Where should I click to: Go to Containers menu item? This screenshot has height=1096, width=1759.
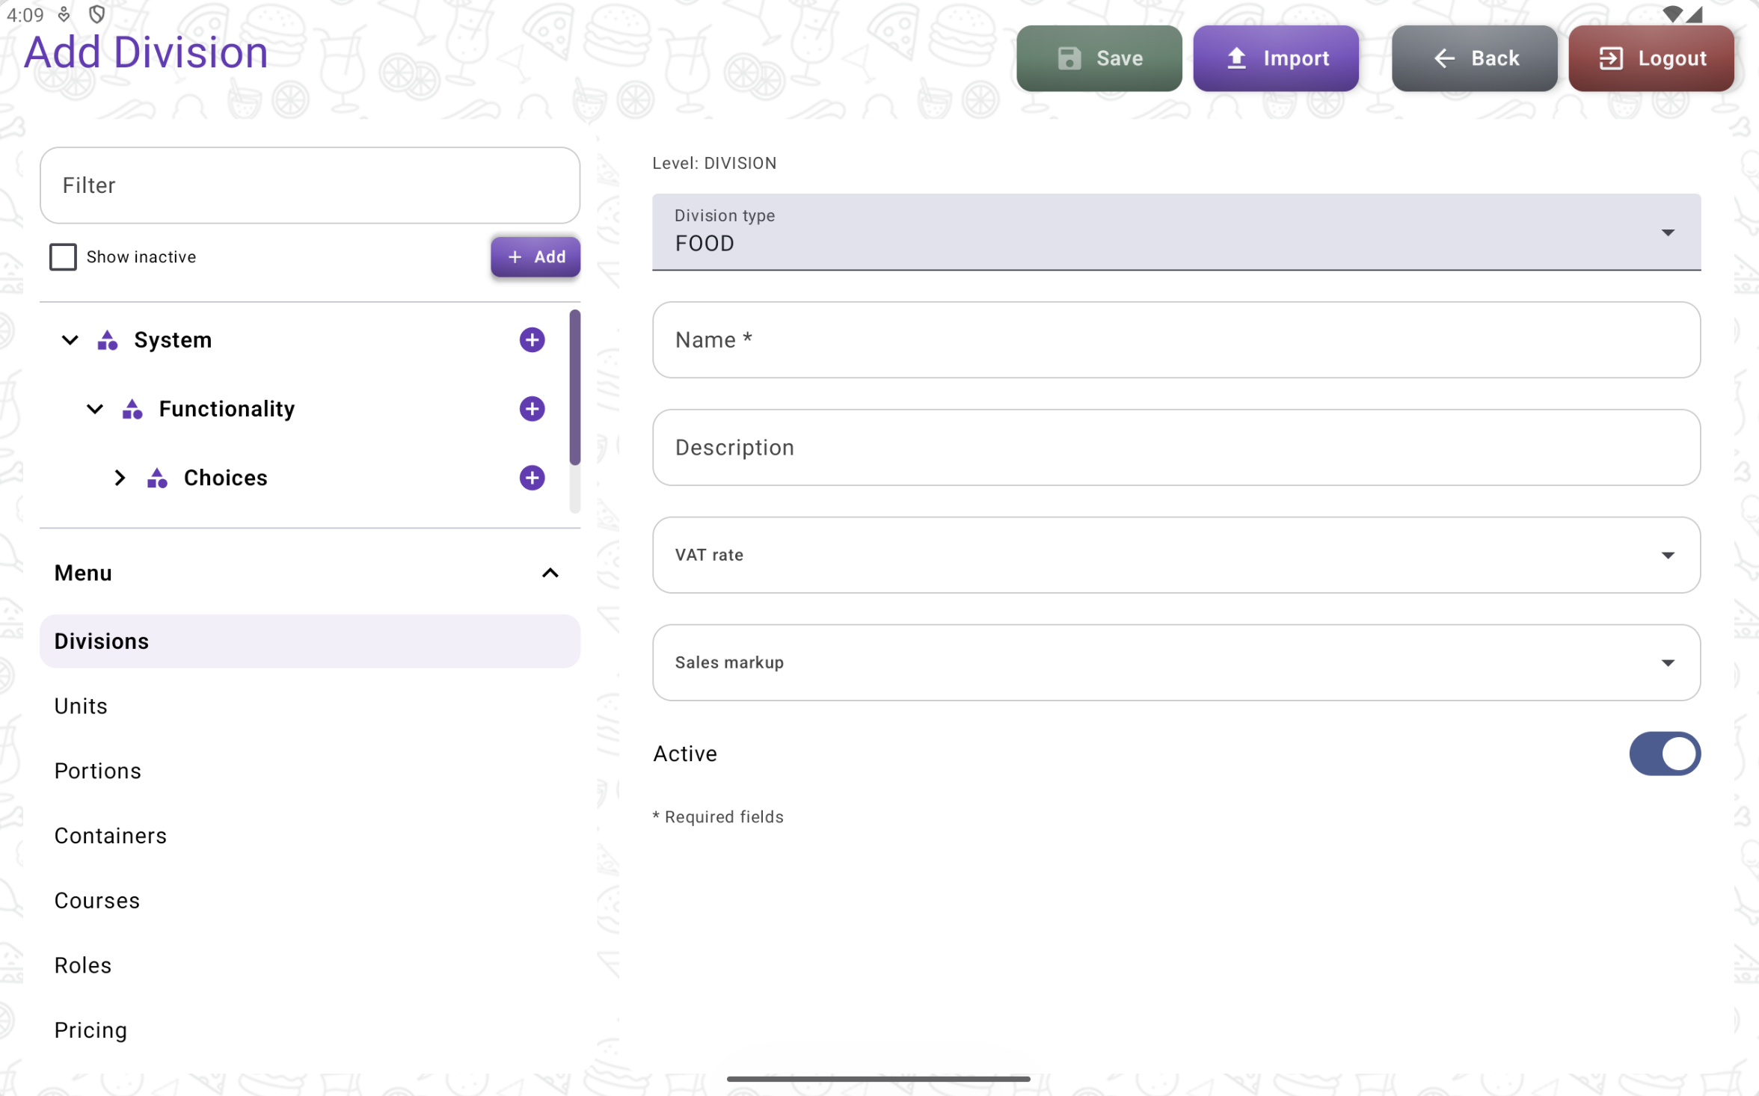click(310, 836)
